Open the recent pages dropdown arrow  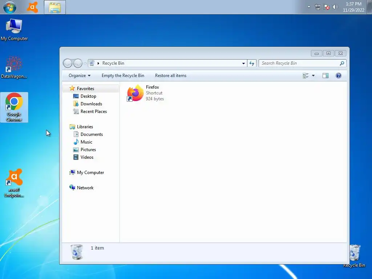(85, 63)
